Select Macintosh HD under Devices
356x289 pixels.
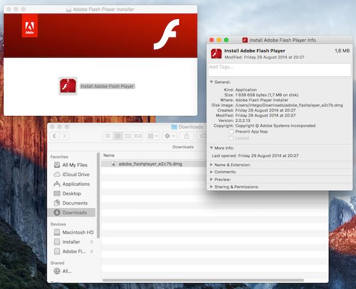[78, 233]
